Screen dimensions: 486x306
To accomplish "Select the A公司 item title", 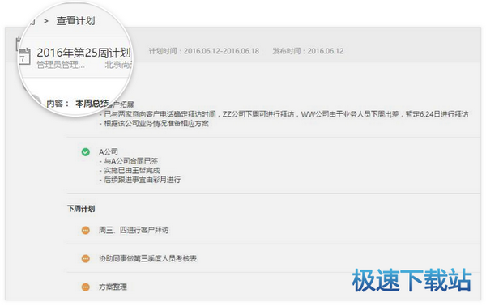I will click(109, 151).
